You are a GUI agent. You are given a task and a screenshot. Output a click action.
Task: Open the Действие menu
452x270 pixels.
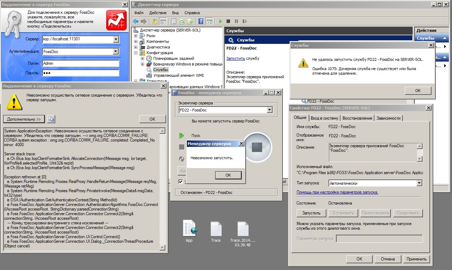coord(158,13)
